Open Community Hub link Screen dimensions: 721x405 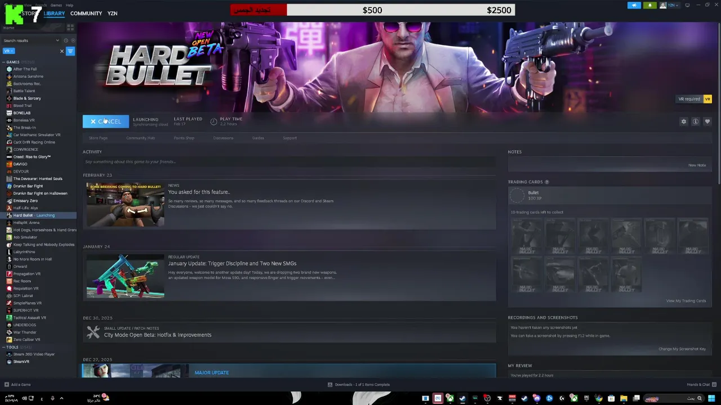tap(141, 138)
